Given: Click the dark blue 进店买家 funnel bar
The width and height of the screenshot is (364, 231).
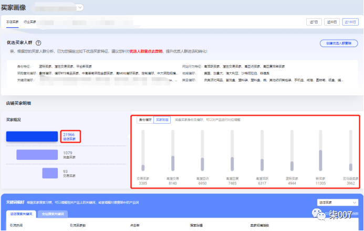Looking at the screenshot, I should tap(32, 136).
